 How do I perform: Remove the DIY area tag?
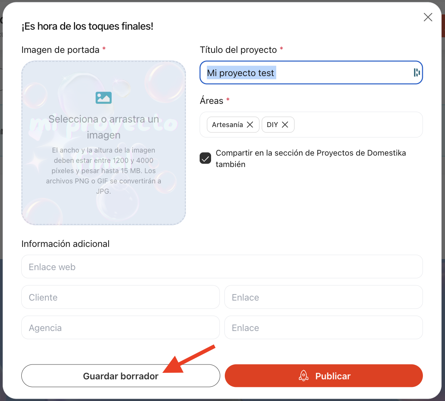pyautogui.click(x=285, y=125)
